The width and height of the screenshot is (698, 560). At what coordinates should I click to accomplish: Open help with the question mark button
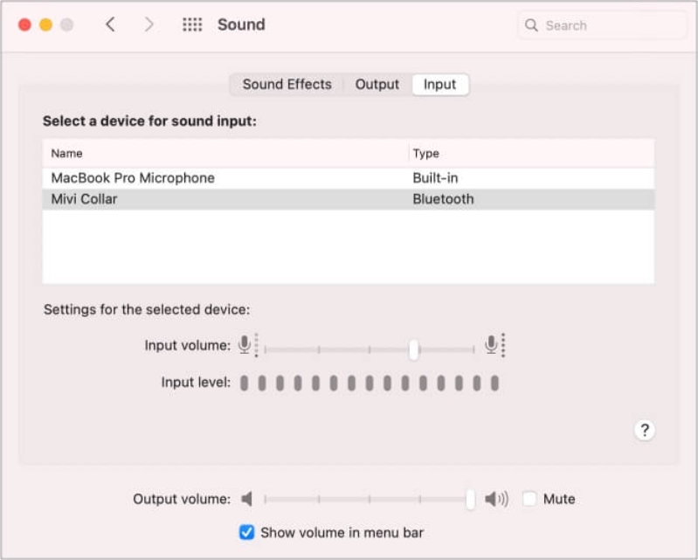(644, 430)
